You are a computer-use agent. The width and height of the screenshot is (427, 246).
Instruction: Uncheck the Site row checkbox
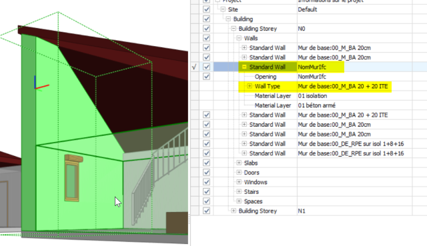[206, 9]
